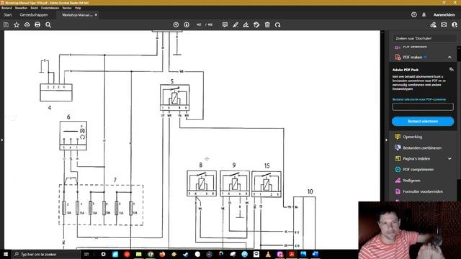Collapse the PDF maken section chevron
This screenshot has width=461, height=259.
coord(449,58)
